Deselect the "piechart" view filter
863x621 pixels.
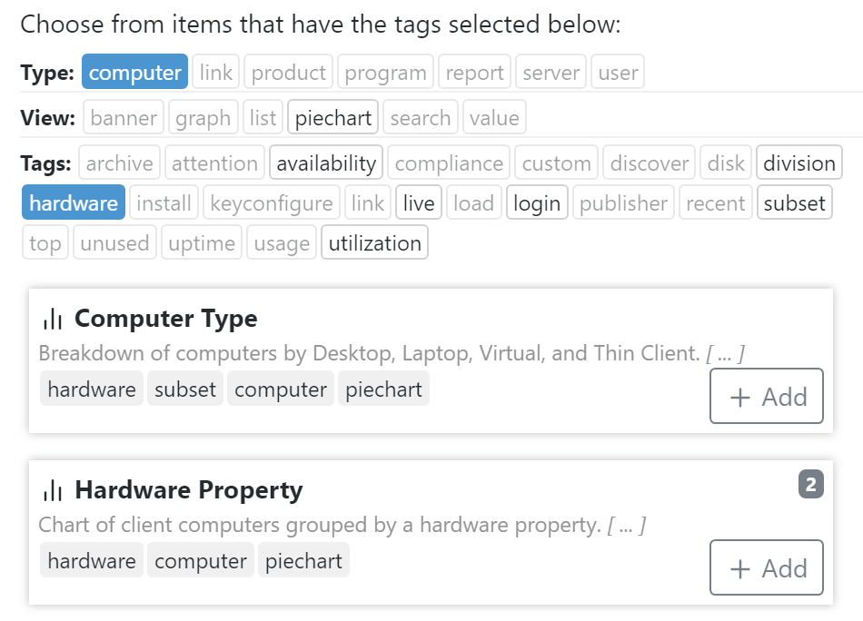332,116
